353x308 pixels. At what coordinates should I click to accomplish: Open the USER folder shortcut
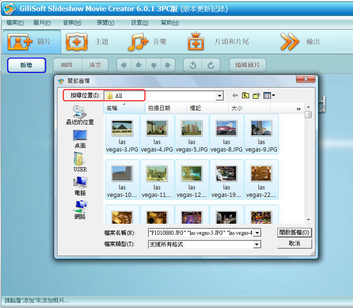[80, 163]
